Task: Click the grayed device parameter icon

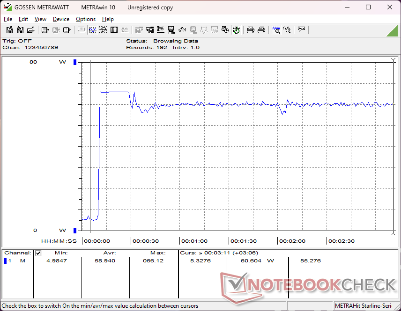Action: (x=193, y=30)
